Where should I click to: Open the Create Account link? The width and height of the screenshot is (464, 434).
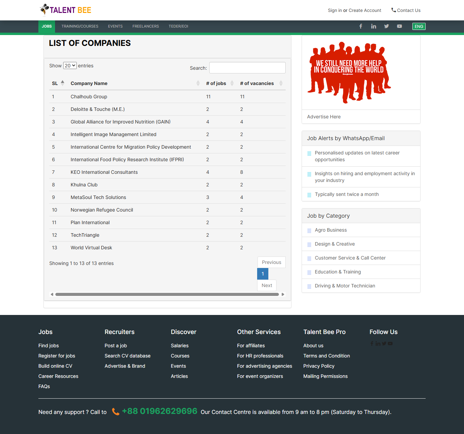coord(365,10)
